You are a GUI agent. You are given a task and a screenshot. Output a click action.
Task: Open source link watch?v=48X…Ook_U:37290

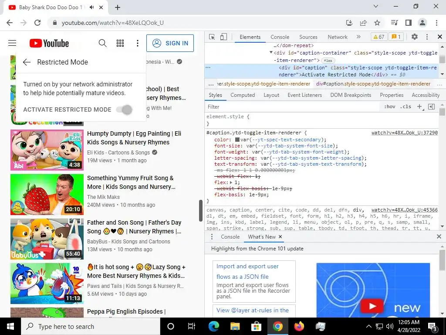(x=405, y=133)
